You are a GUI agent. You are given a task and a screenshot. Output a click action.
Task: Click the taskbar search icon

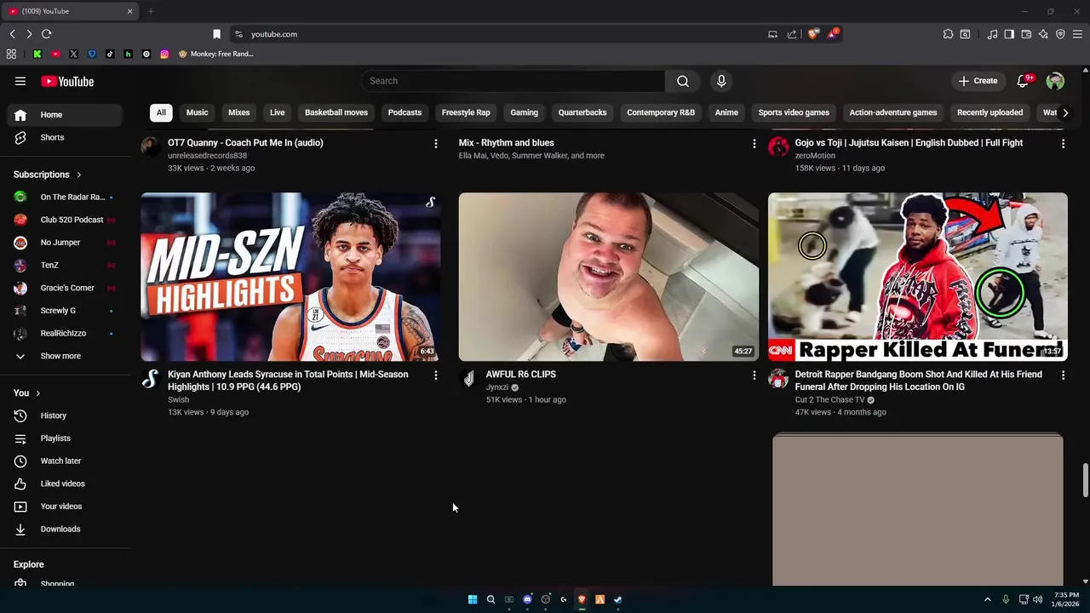(x=490, y=599)
